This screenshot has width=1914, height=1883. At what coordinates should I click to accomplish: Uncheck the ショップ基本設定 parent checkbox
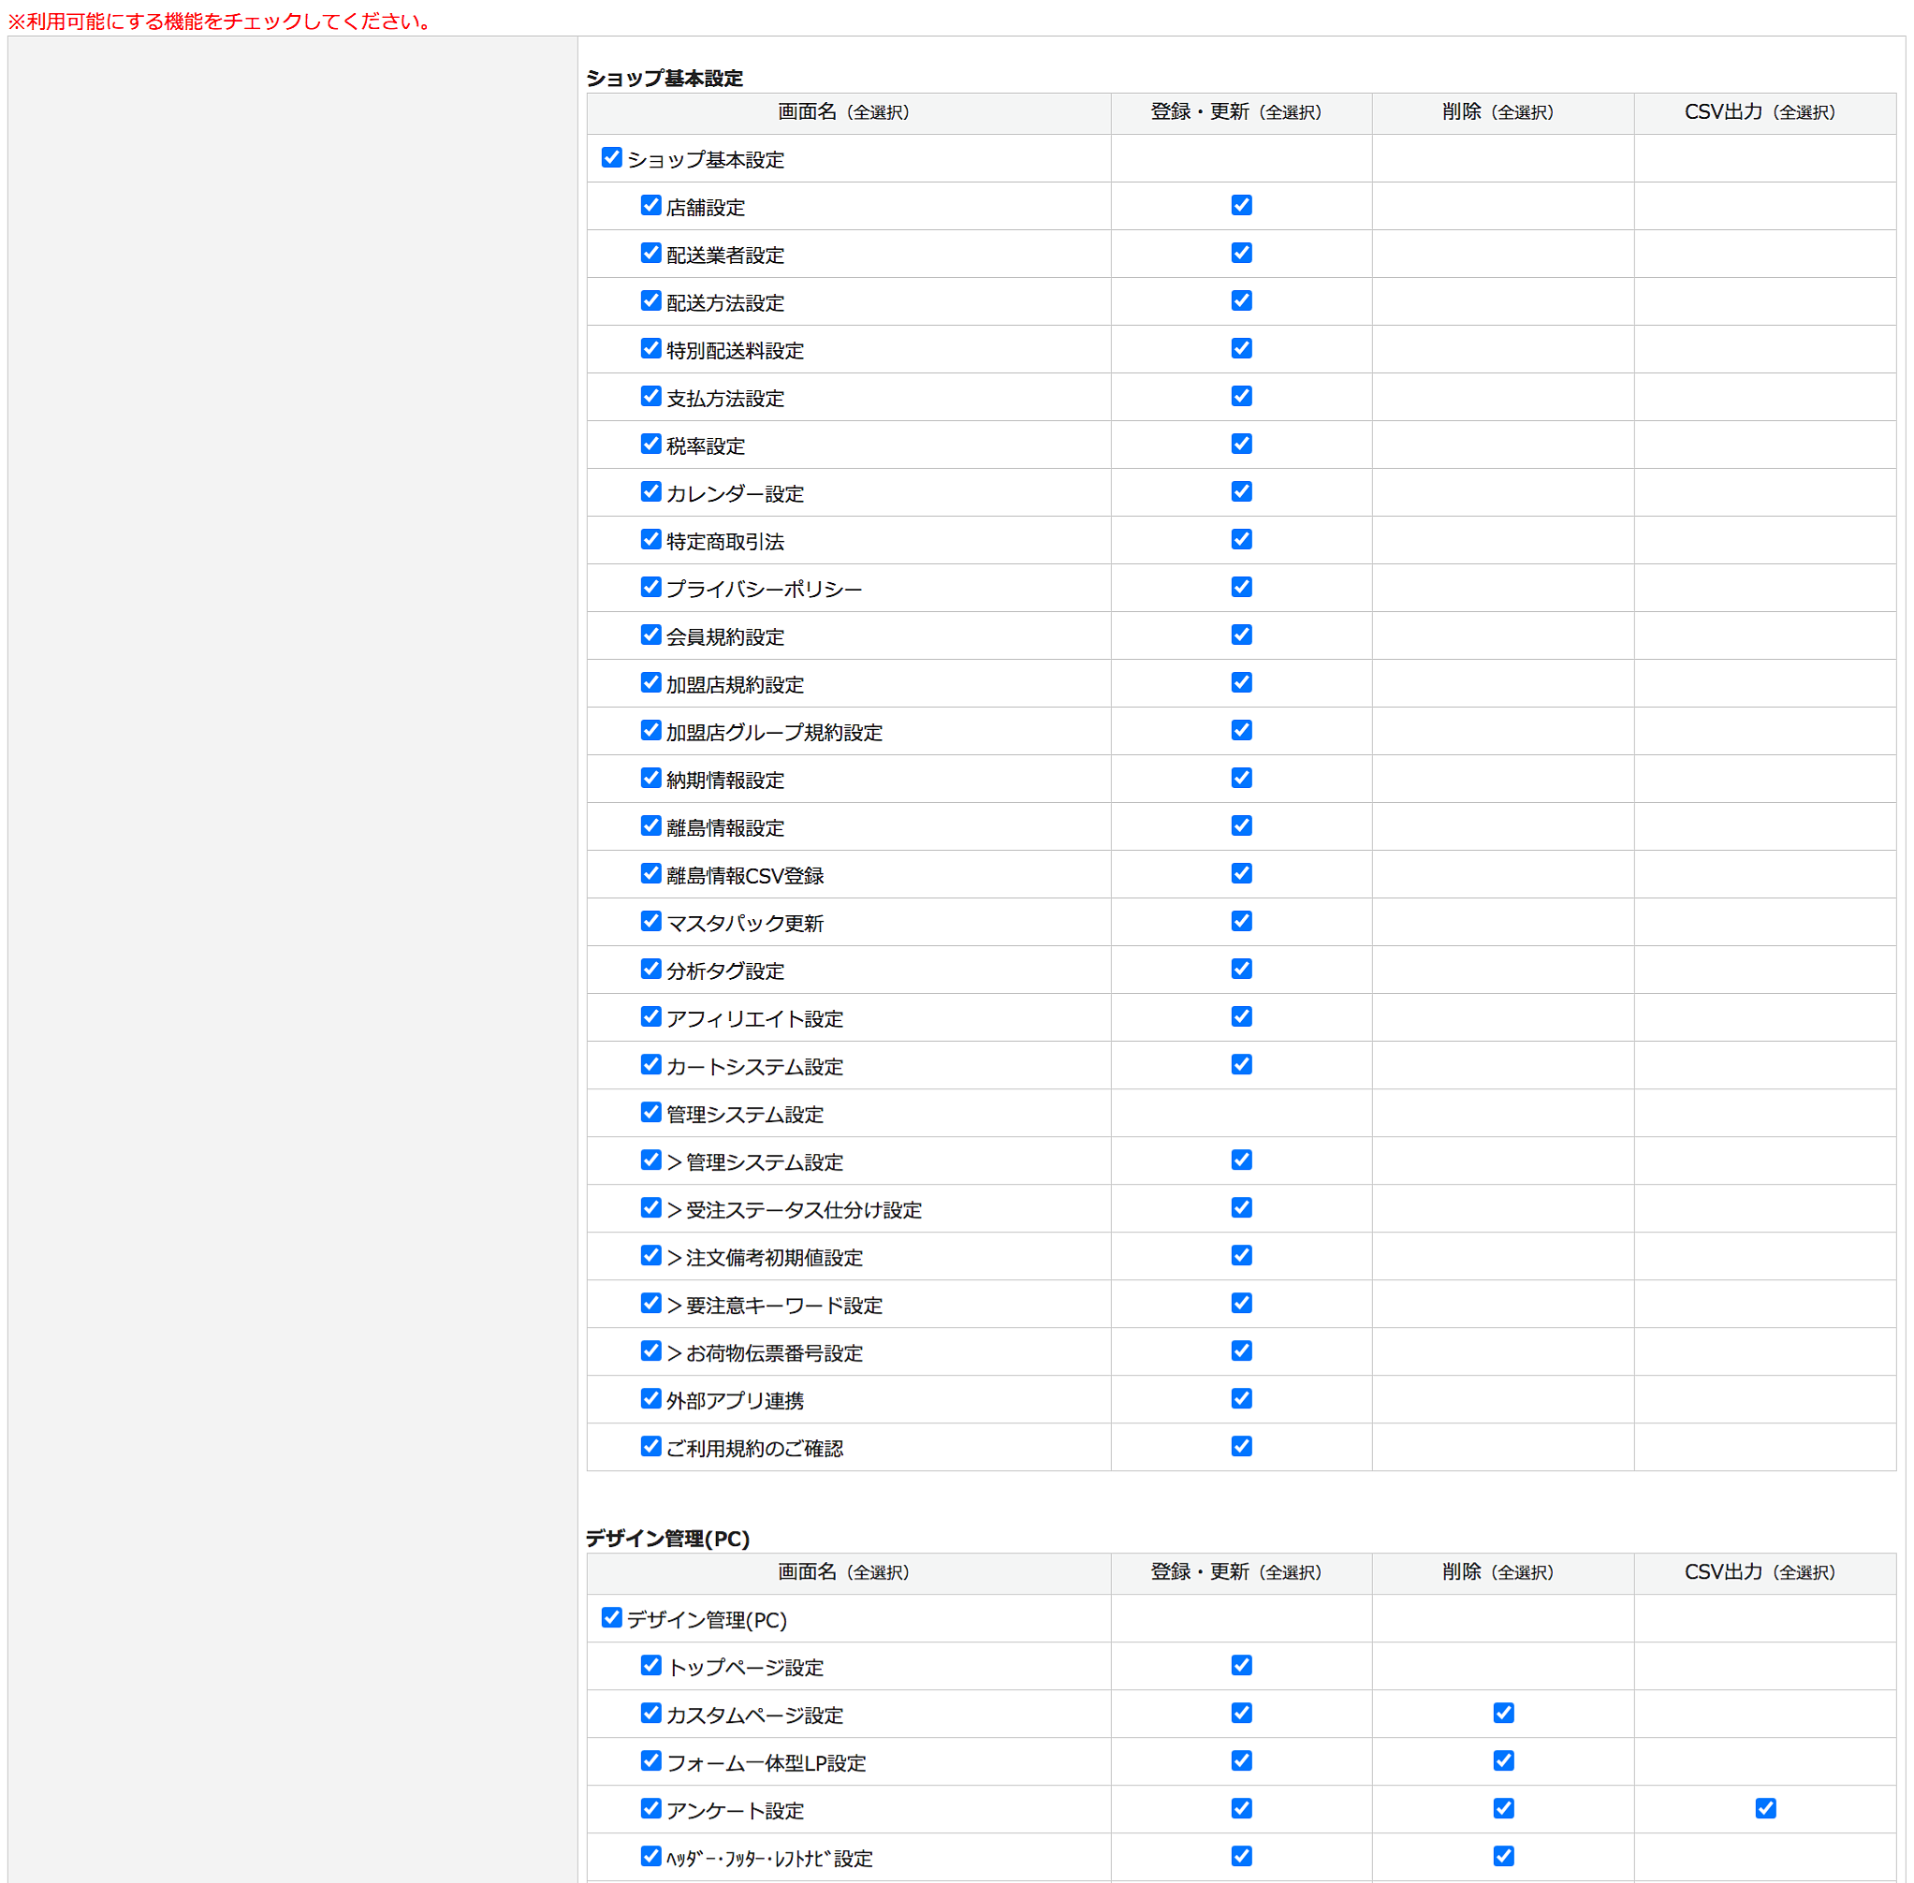pyautogui.click(x=611, y=157)
